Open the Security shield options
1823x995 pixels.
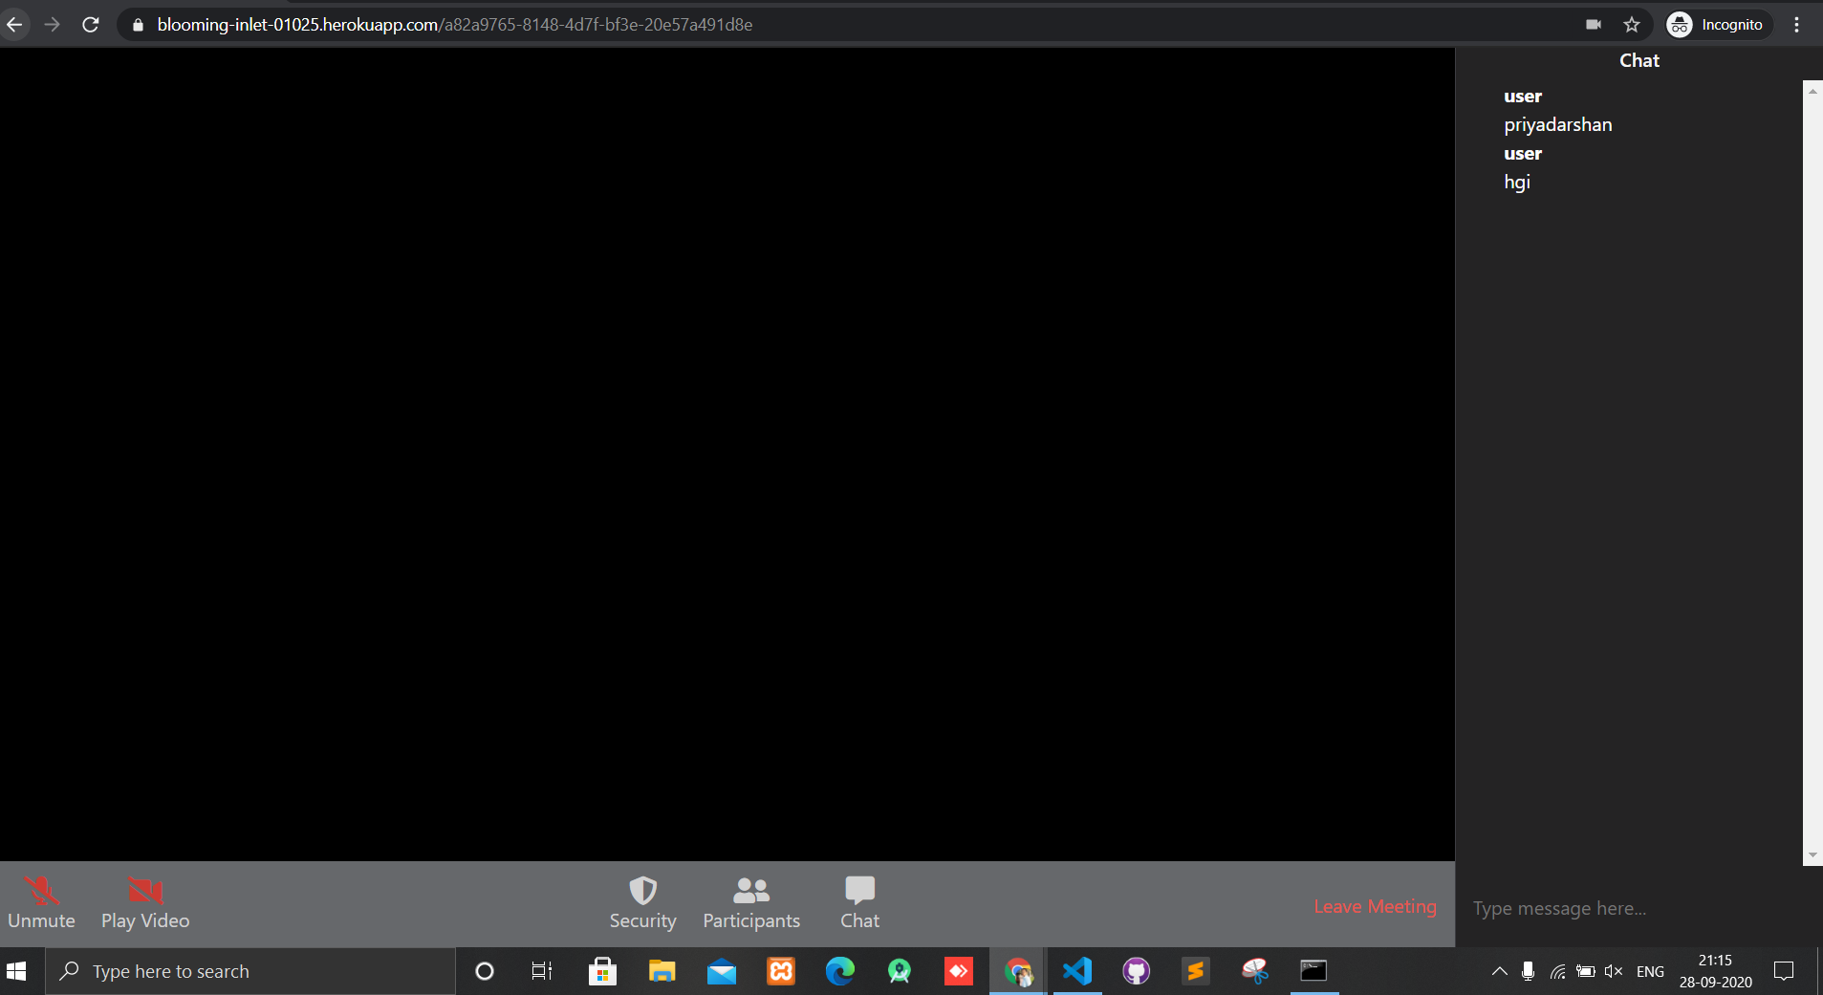(x=642, y=902)
